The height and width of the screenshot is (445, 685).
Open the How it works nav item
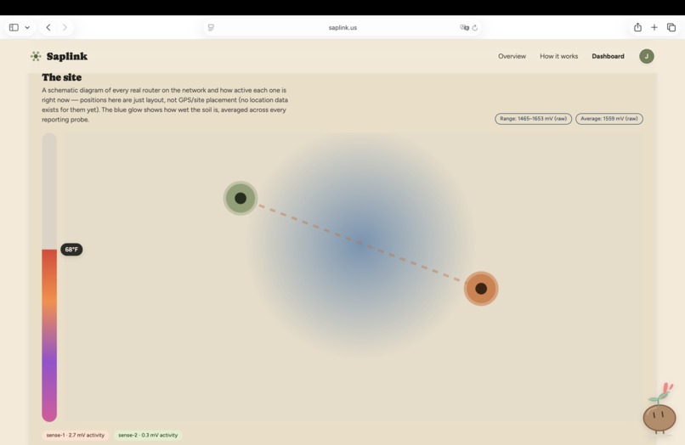558,56
